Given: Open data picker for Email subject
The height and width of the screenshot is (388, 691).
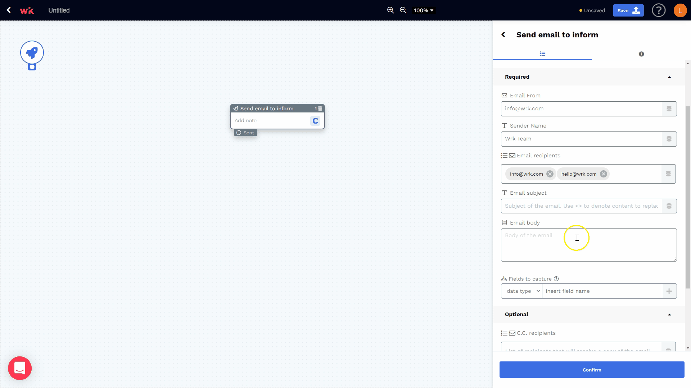Looking at the screenshot, I should (x=669, y=206).
